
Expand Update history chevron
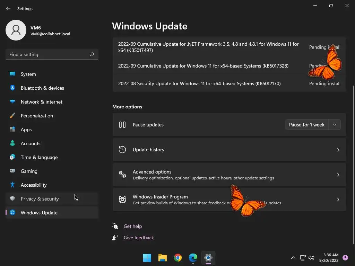pyautogui.click(x=338, y=150)
